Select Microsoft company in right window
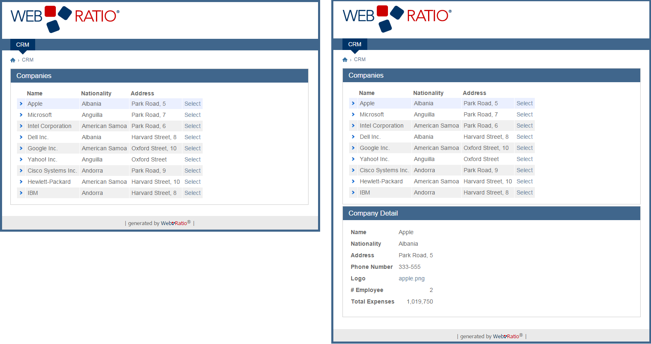Screen dimensions: 651x344 coord(524,114)
